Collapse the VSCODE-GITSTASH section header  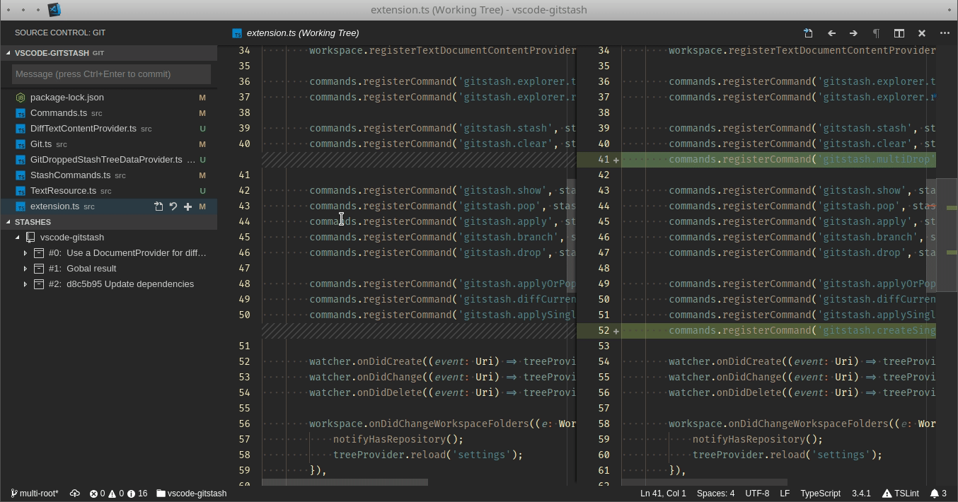click(109, 53)
